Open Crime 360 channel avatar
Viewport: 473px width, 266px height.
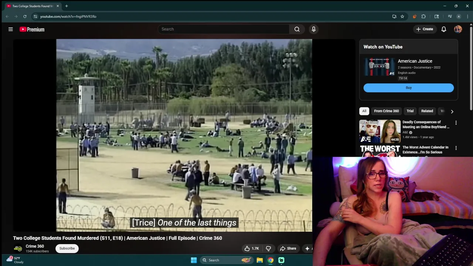point(18,249)
